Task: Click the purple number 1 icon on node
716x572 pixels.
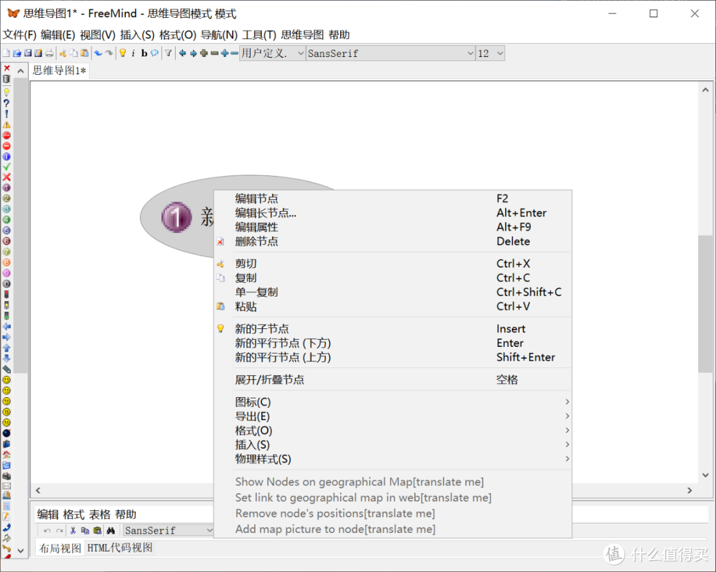Action: [x=176, y=217]
